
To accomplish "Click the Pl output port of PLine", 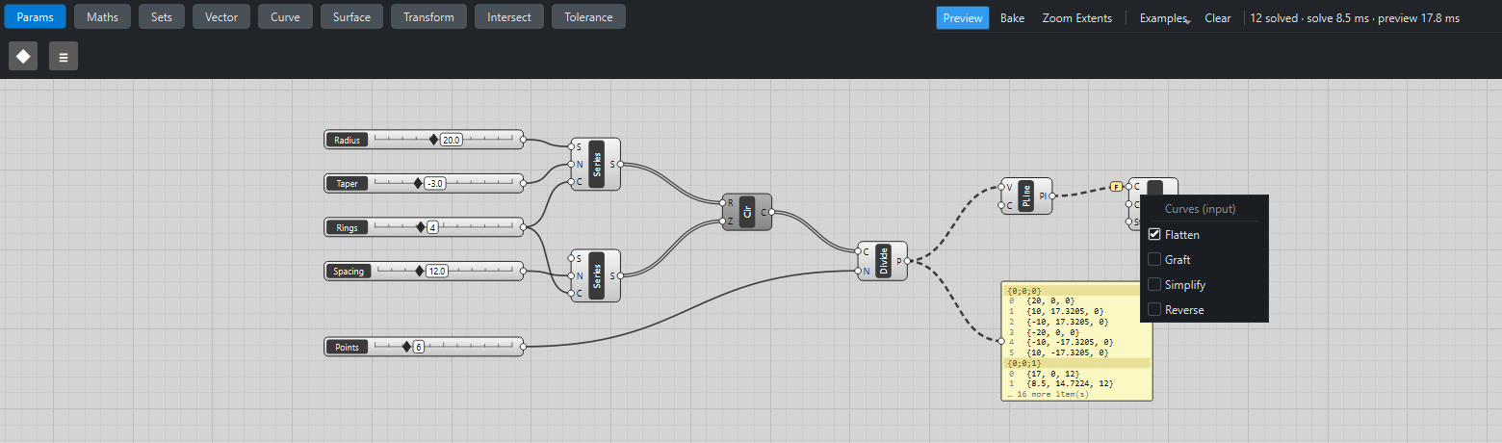I will [x=1052, y=195].
